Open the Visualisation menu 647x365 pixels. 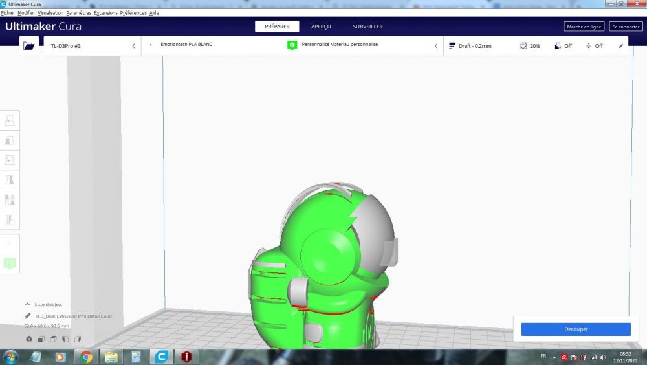tap(50, 13)
